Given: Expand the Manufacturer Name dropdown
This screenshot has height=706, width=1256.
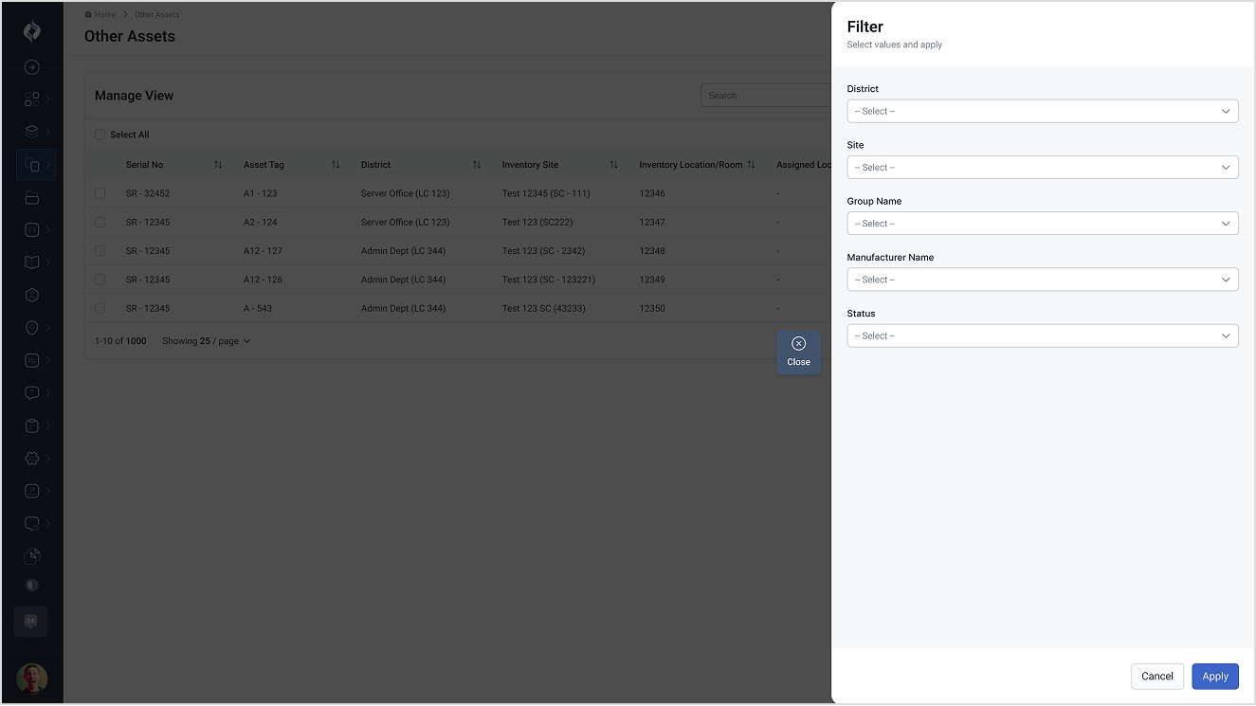Looking at the screenshot, I should [x=1042, y=280].
